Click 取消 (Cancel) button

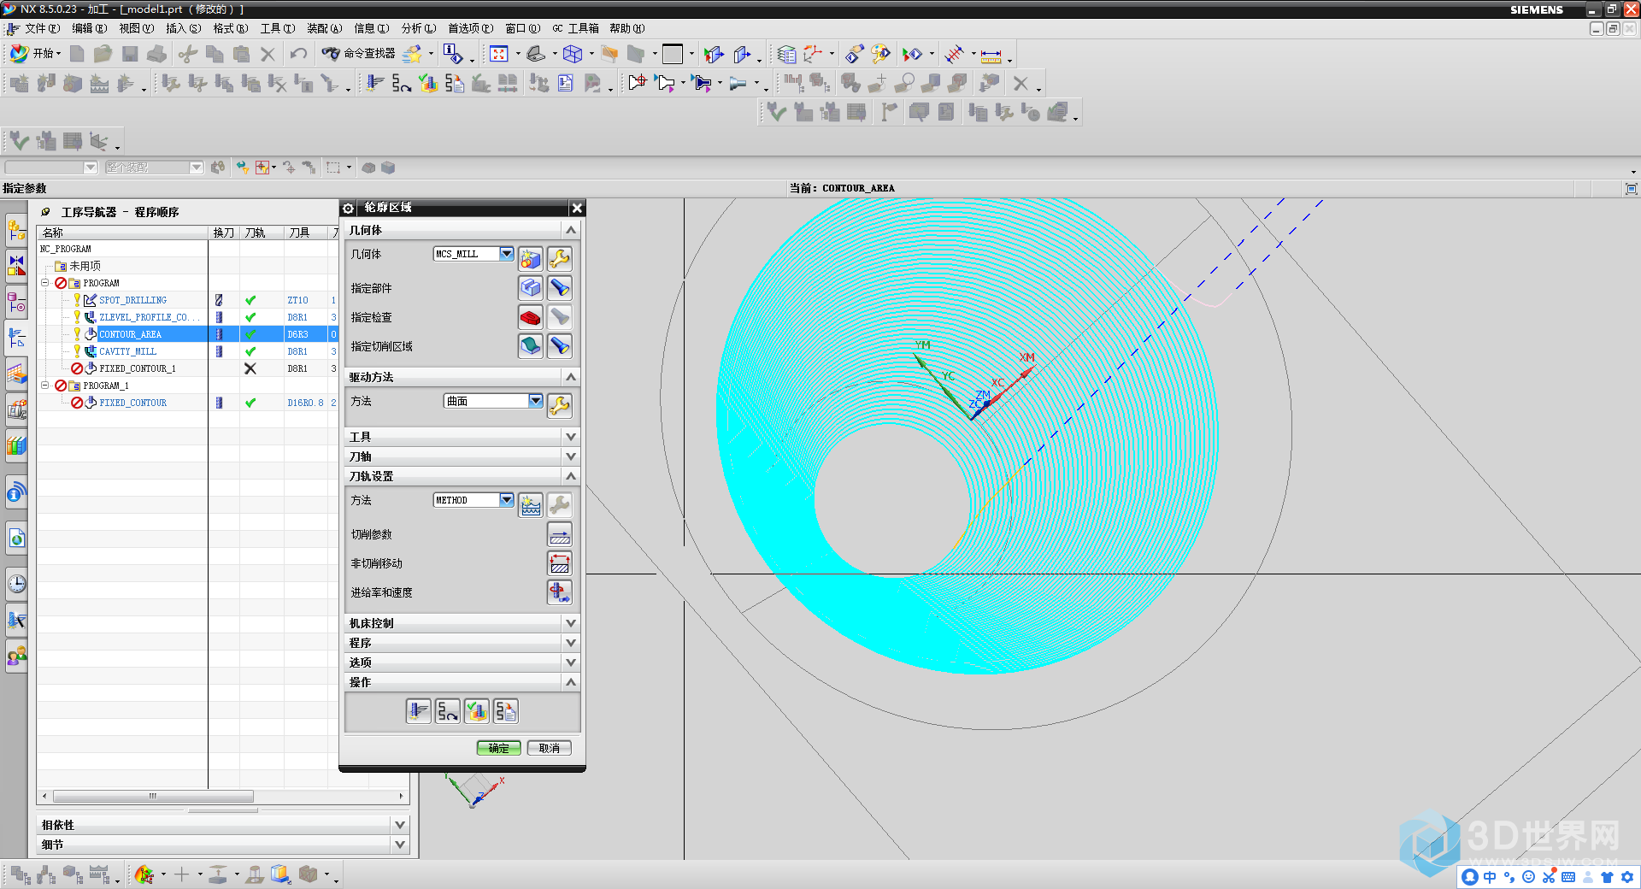coord(549,748)
